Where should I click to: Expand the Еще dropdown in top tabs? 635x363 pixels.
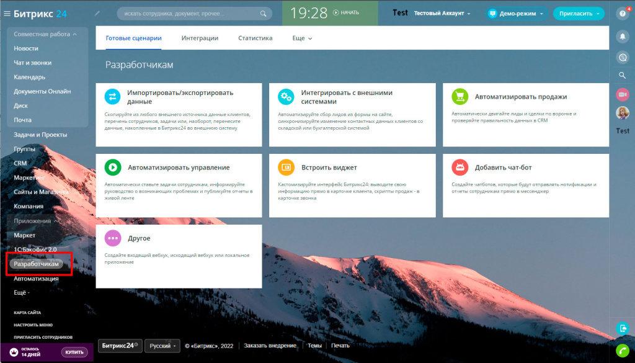tap(302, 38)
